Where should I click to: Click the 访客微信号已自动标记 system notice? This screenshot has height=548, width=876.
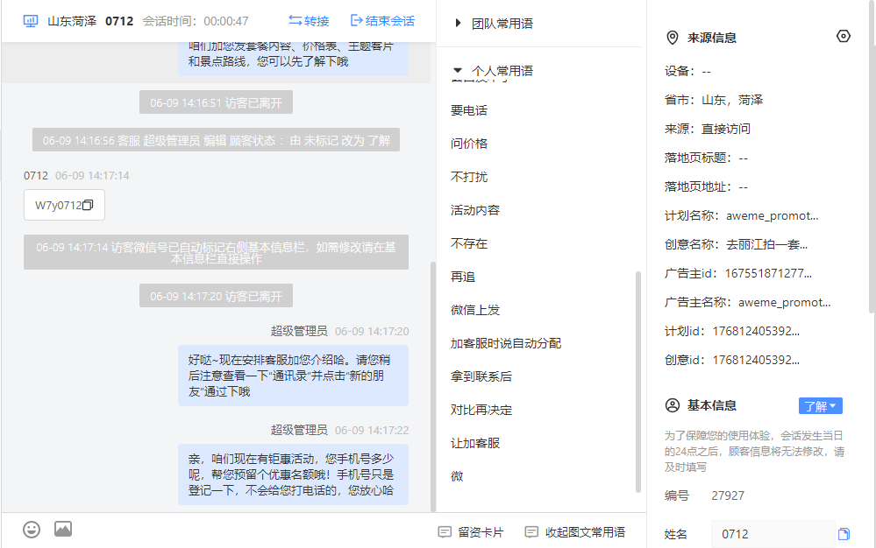click(x=216, y=252)
